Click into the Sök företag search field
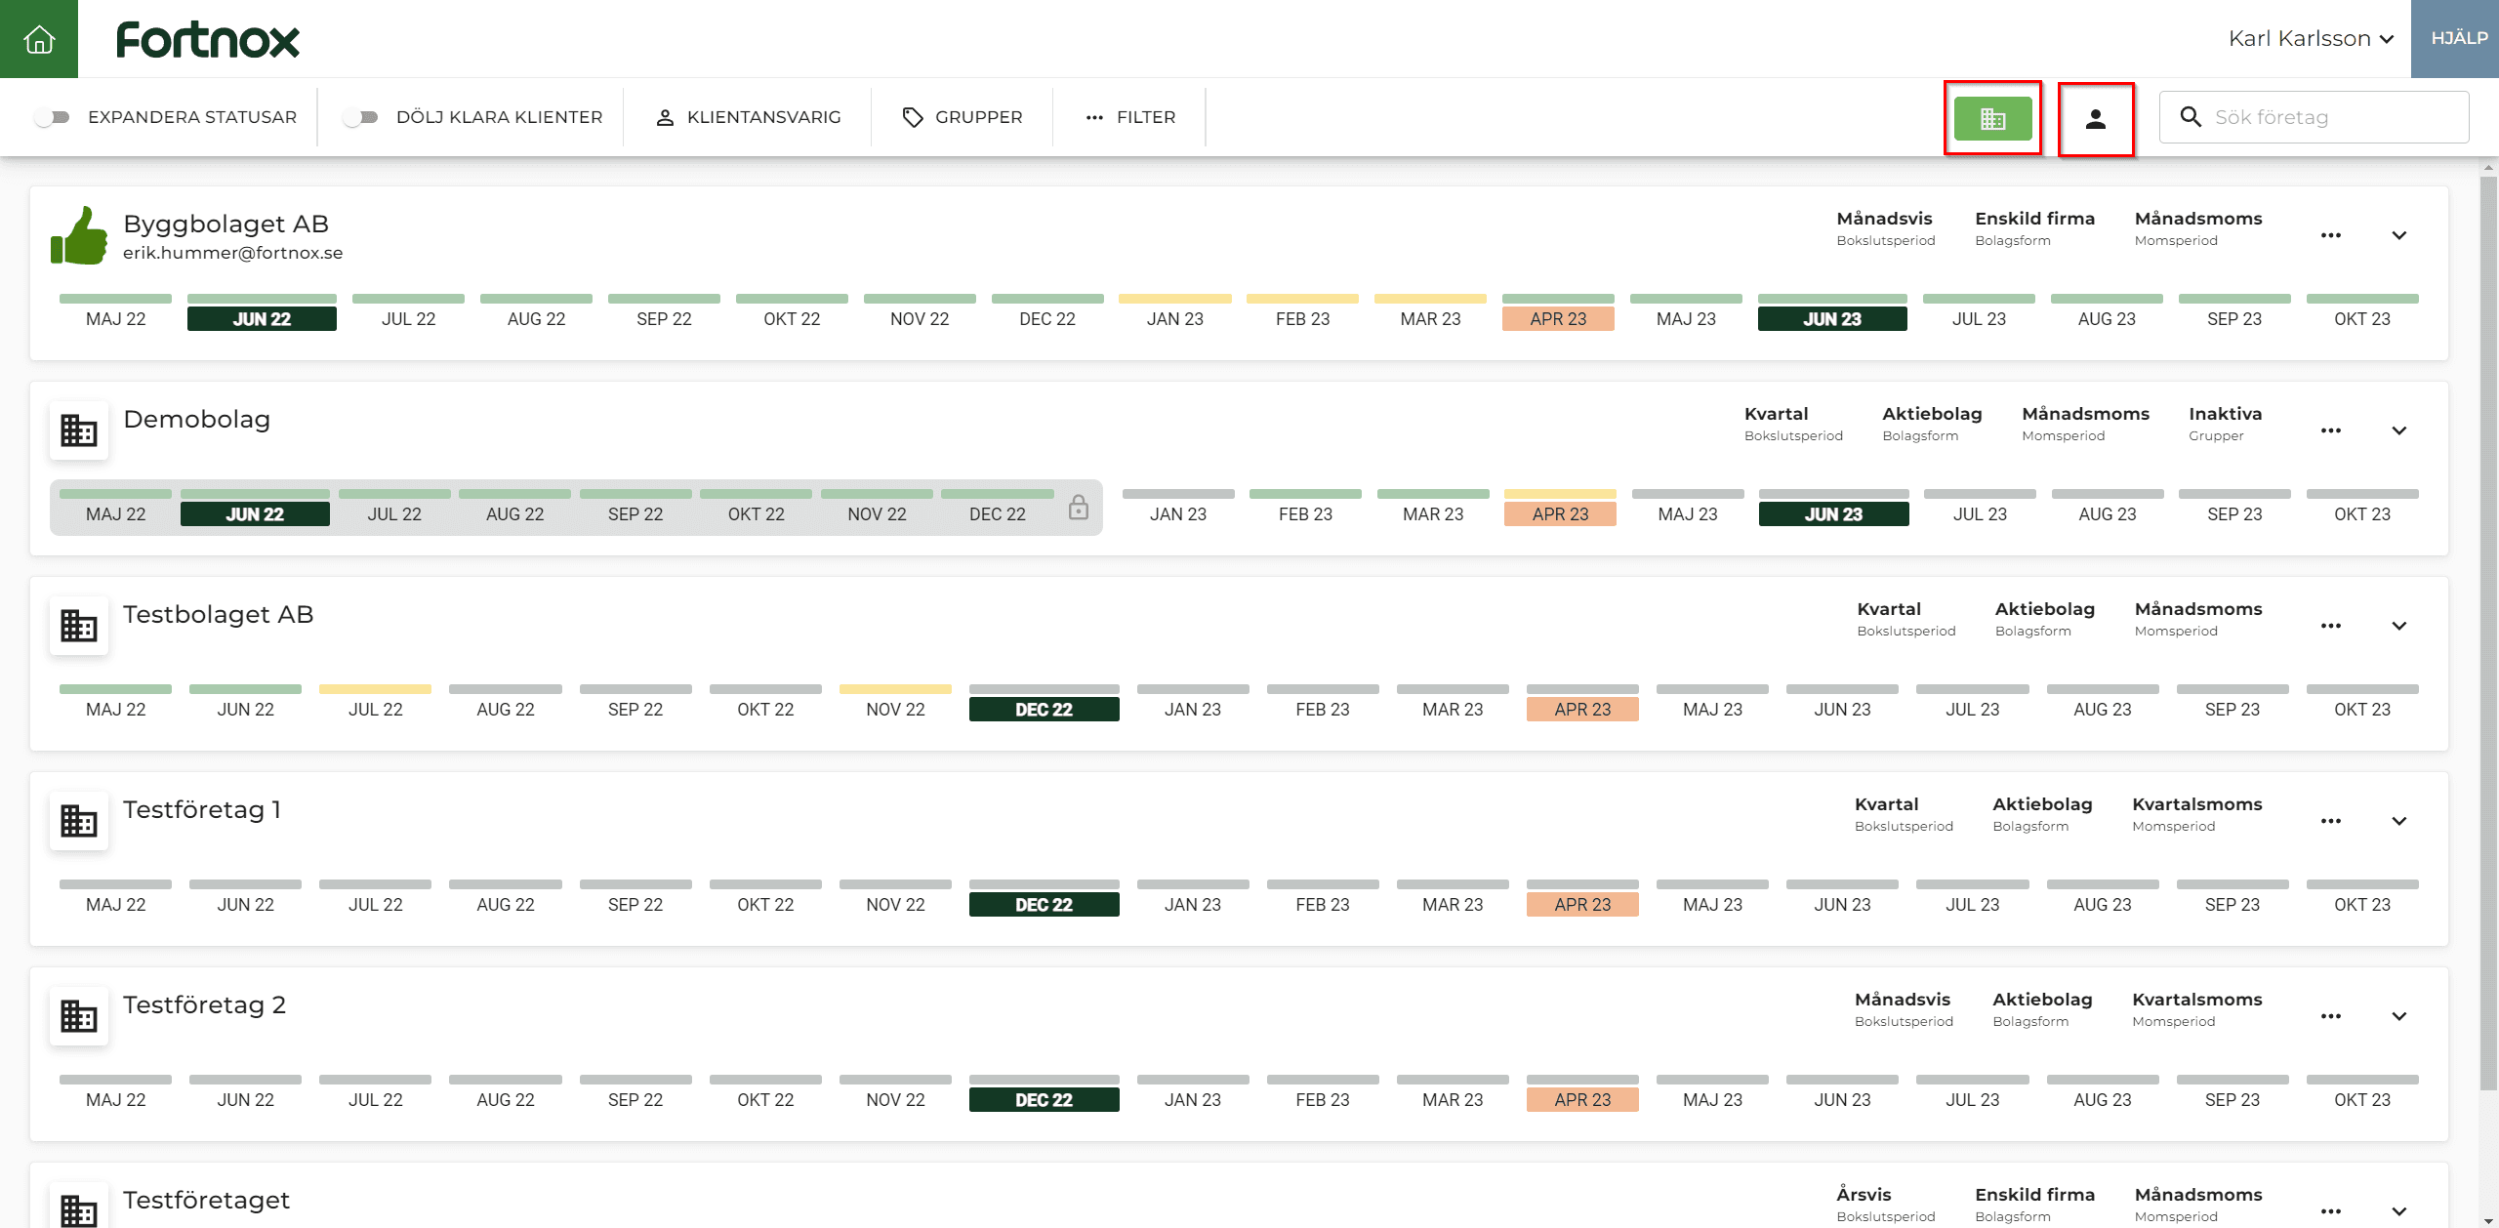Screen dimensions: 2499x1228 coord(2315,117)
